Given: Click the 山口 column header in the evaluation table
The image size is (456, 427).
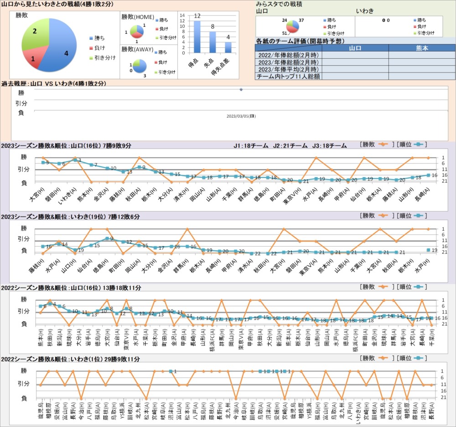Looking at the screenshot, I should (x=355, y=48).
